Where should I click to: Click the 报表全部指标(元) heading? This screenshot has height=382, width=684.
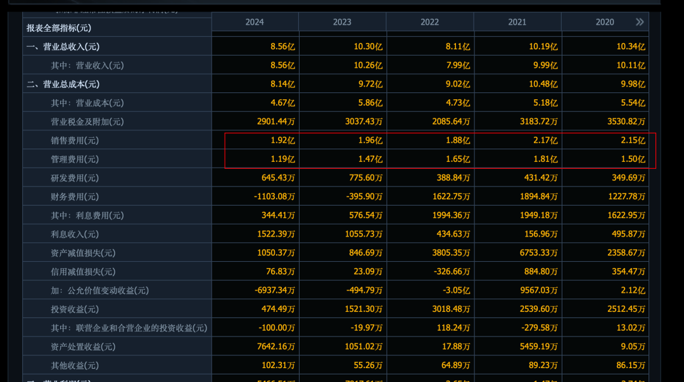pyautogui.click(x=59, y=28)
